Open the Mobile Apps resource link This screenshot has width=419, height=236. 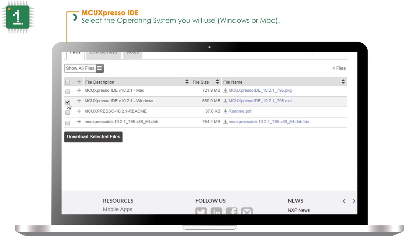118,209
